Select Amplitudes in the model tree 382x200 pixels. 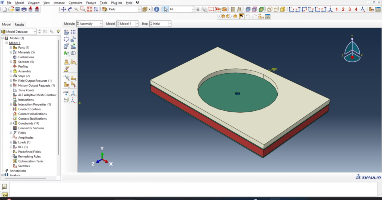pos(26,137)
